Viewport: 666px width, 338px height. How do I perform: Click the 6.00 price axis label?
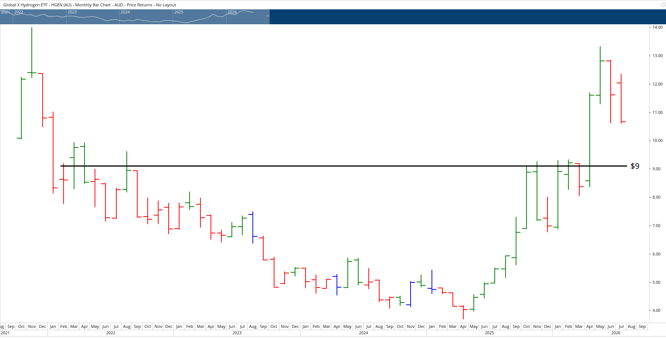tap(656, 254)
